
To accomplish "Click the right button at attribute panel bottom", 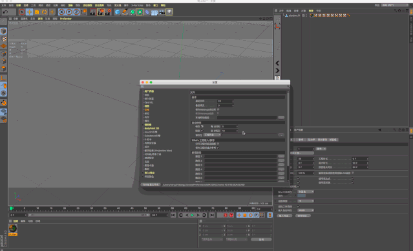I will (x=302, y=215).
